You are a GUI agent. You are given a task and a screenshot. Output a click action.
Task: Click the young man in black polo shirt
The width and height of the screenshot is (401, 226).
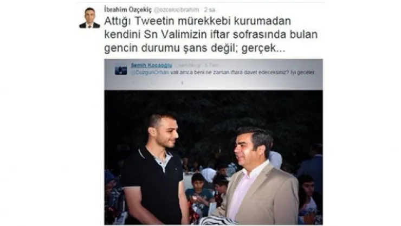click(154, 170)
